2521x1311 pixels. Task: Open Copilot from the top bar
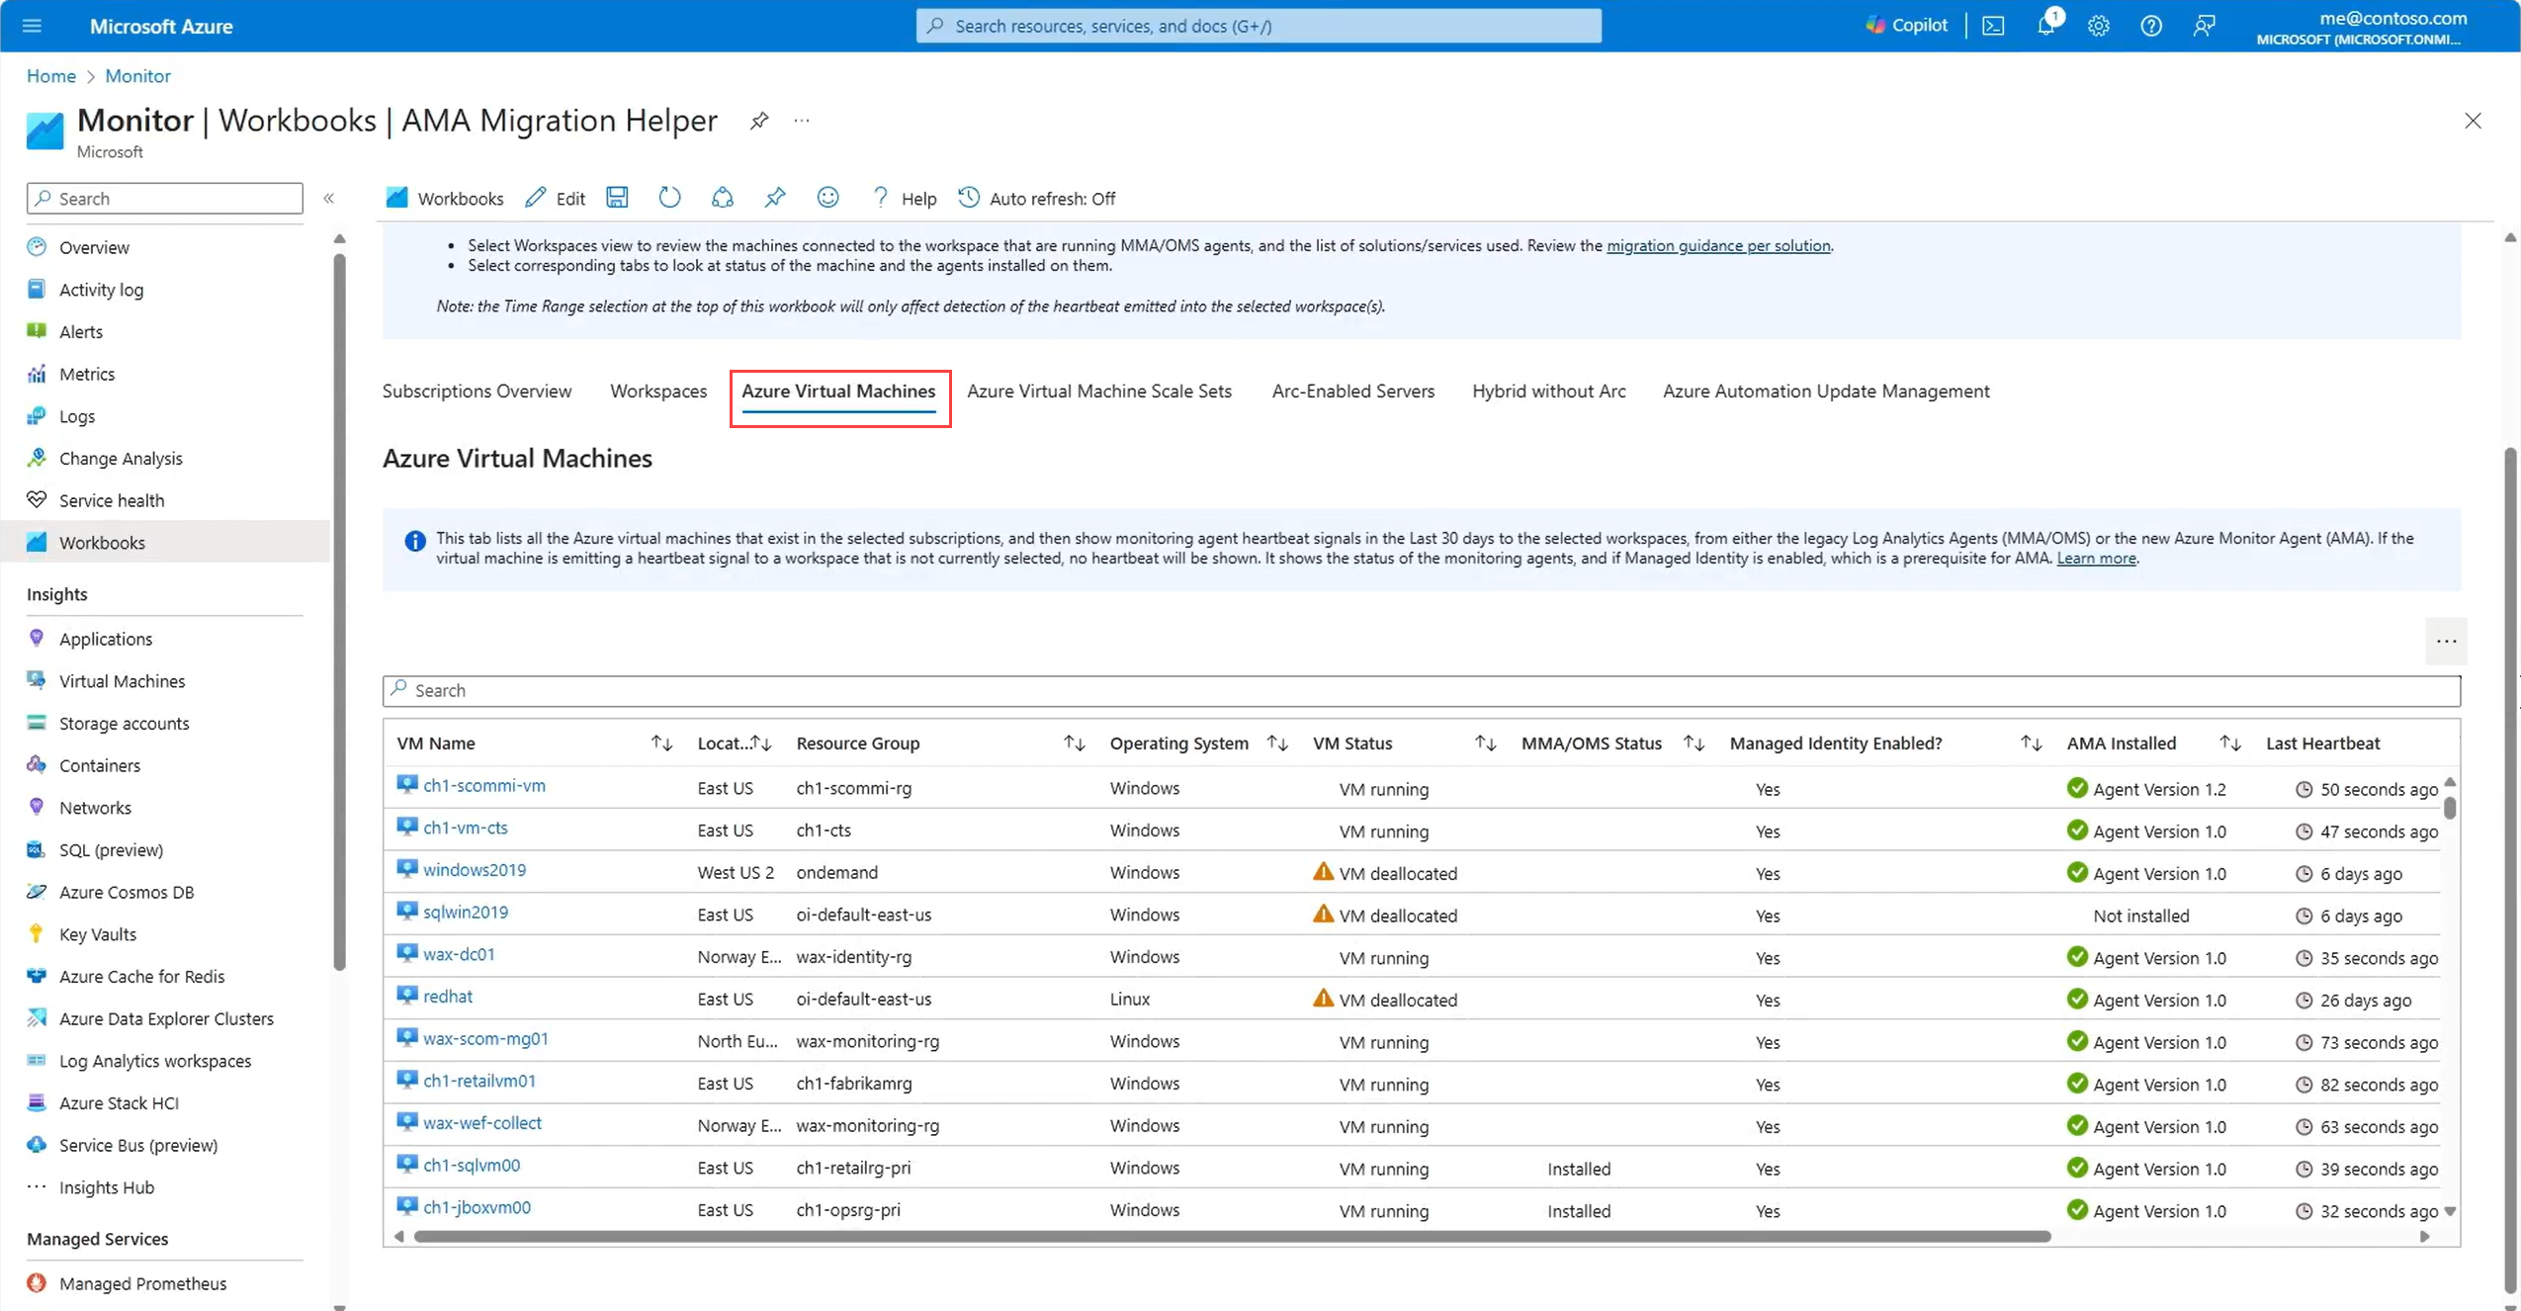[1906, 25]
